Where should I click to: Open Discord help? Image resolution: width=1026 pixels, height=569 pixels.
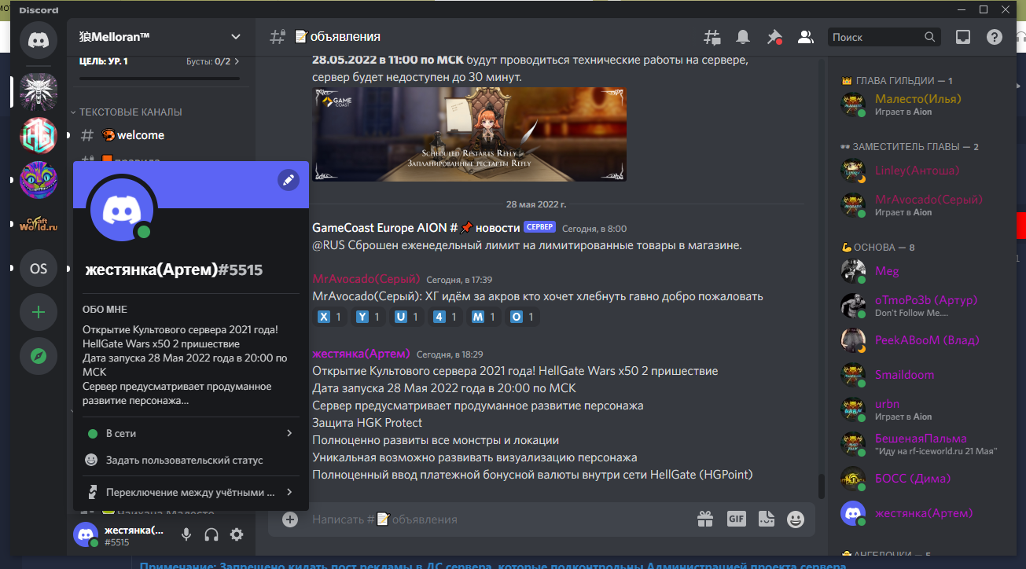[x=995, y=37]
